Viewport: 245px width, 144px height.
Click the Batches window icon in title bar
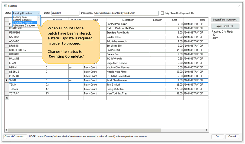(5, 6)
